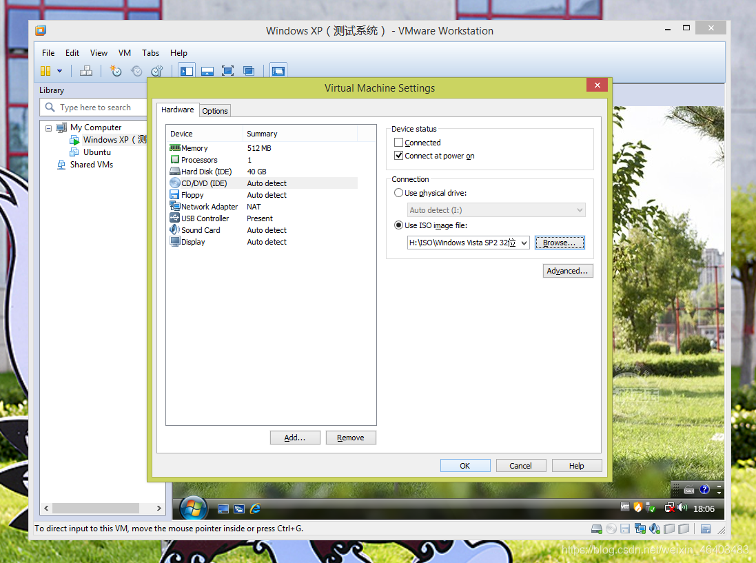Click the library scrollbar left arrow

click(x=46, y=508)
